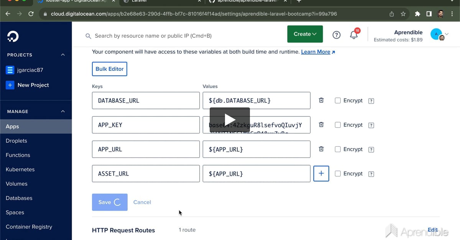This screenshot has height=240, width=460.
Task: Click the DATABASE_URL key field
Action: [146, 101]
